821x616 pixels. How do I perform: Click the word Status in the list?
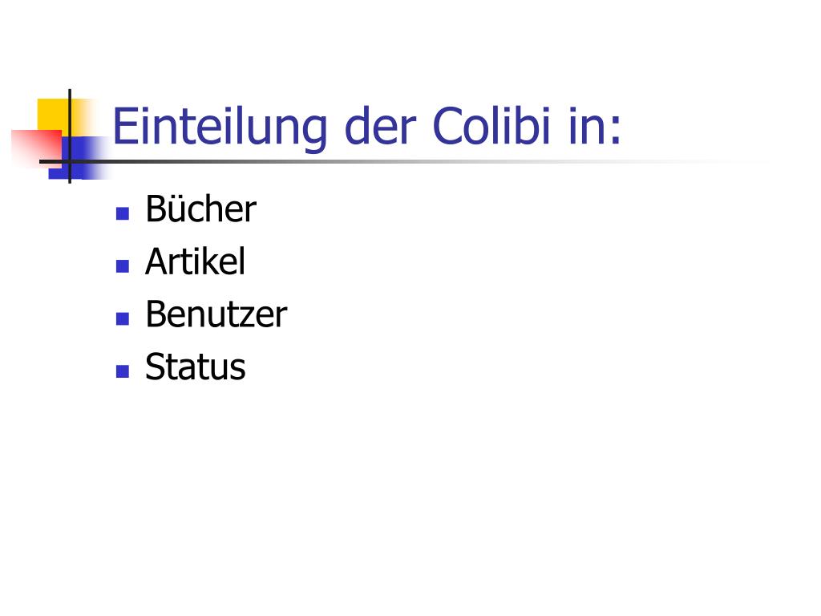[x=196, y=366]
